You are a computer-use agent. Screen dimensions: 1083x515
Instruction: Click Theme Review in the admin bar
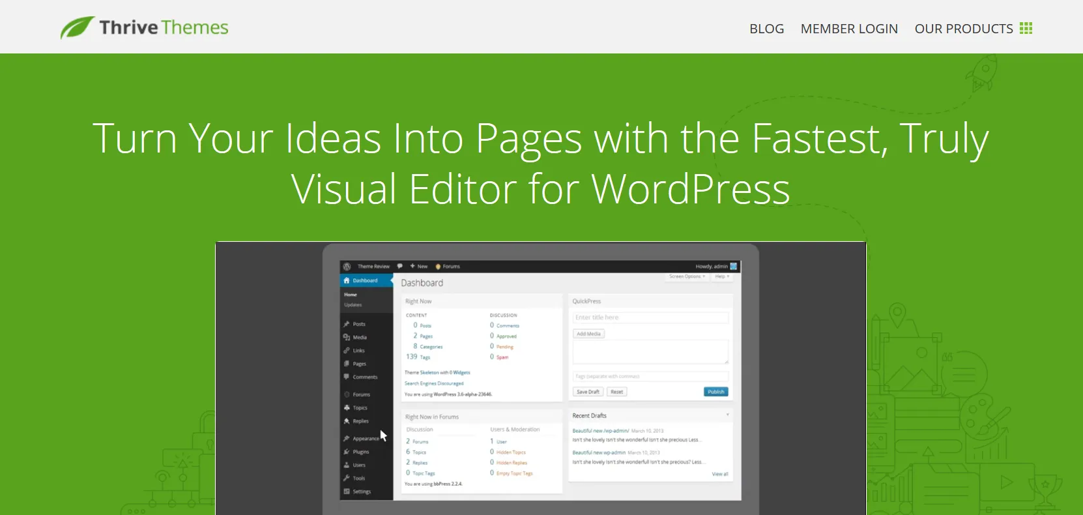(373, 267)
